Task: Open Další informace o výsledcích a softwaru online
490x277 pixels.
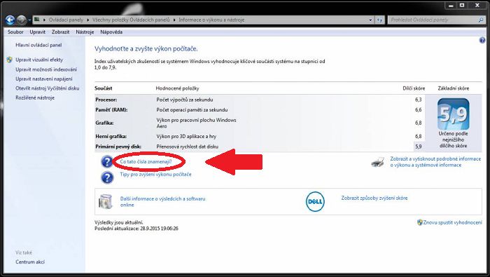Action: [163, 201]
